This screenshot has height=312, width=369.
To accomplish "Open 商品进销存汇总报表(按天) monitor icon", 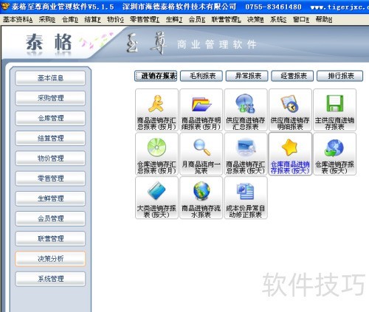I will point(246,154).
